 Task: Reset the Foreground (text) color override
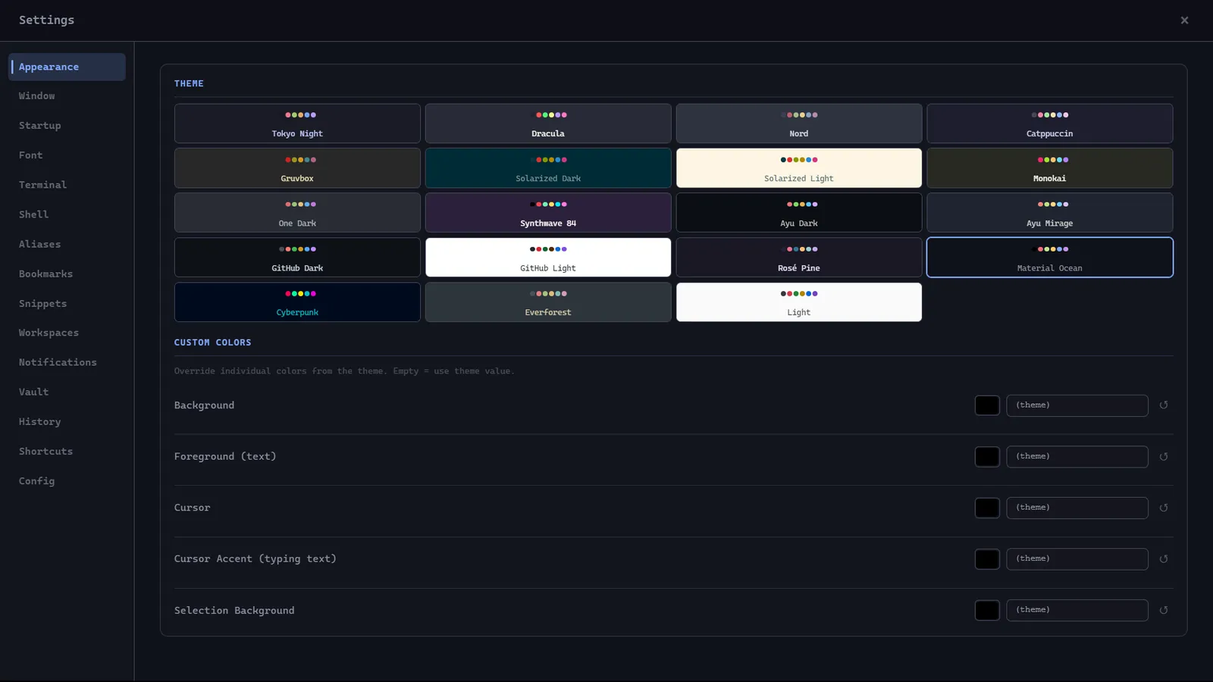[x=1163, y=457]
